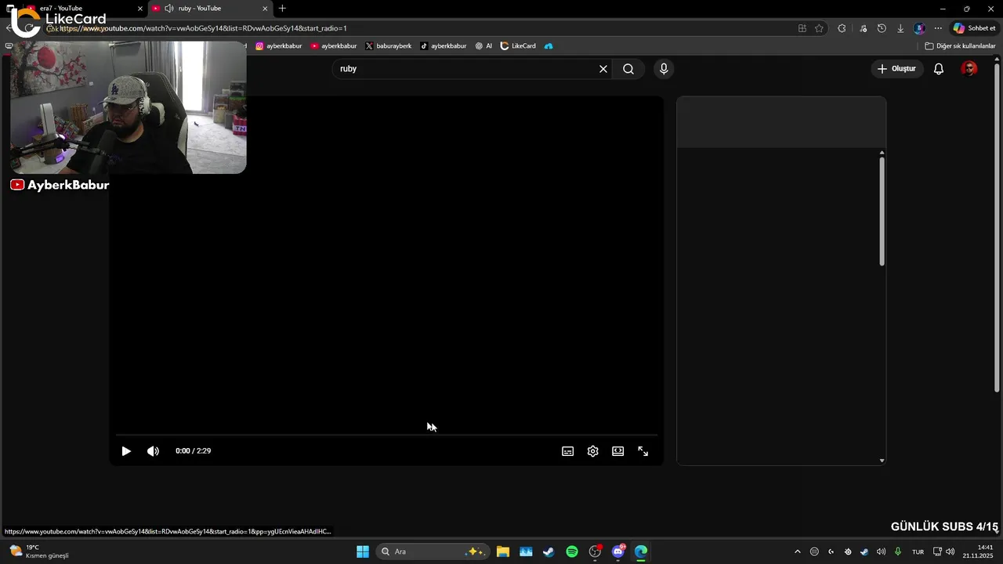Open the 'Sohbet et' Copilot button
This screenshot has width=1003, height=564.
point(974,28)
